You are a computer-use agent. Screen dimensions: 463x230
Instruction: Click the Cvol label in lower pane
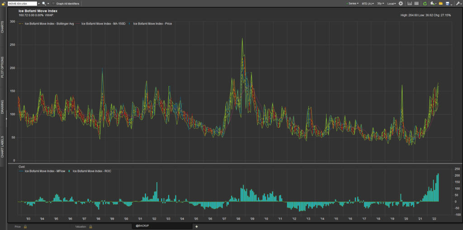21,167
